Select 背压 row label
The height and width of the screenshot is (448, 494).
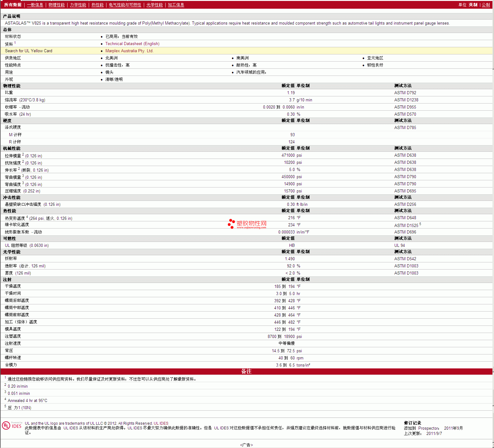9,350
